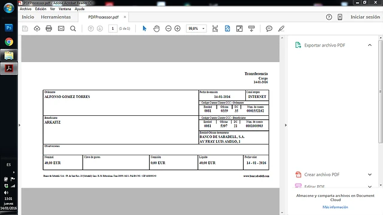Click the document vertical scrollbar down arrow
The height and width of the screenshot is (215, 383).
click(282, 213)
